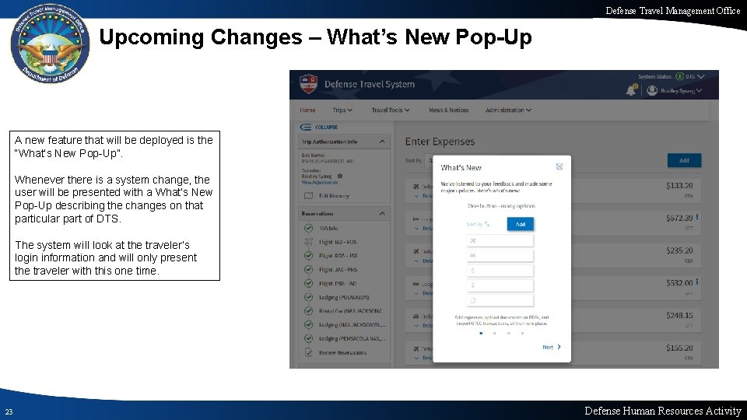Go to the Home menu item

pos(307,110)
